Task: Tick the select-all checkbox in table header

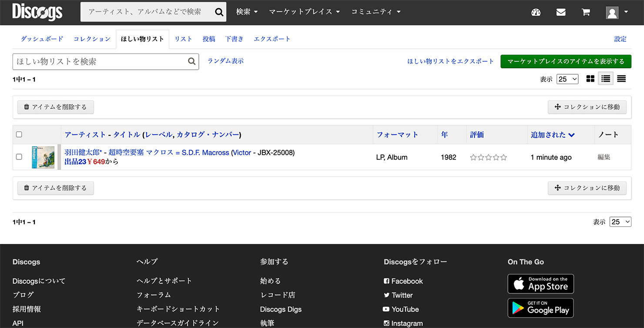Action: point(19,134)
